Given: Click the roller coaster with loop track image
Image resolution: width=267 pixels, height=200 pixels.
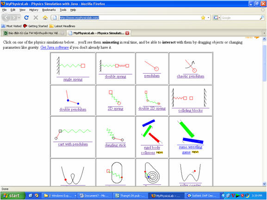Looking at the screenshot, I should [73, 175].
